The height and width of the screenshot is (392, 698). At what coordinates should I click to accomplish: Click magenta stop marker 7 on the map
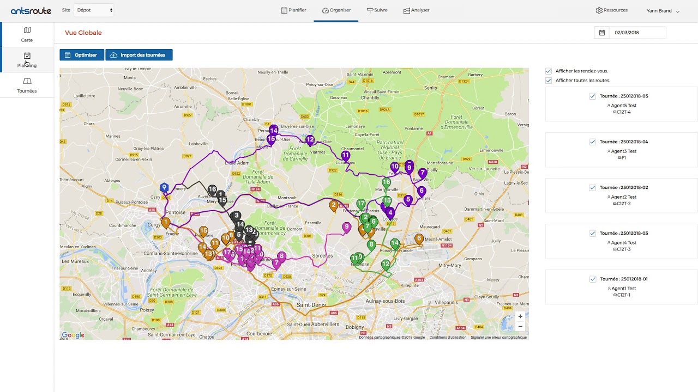276,264
